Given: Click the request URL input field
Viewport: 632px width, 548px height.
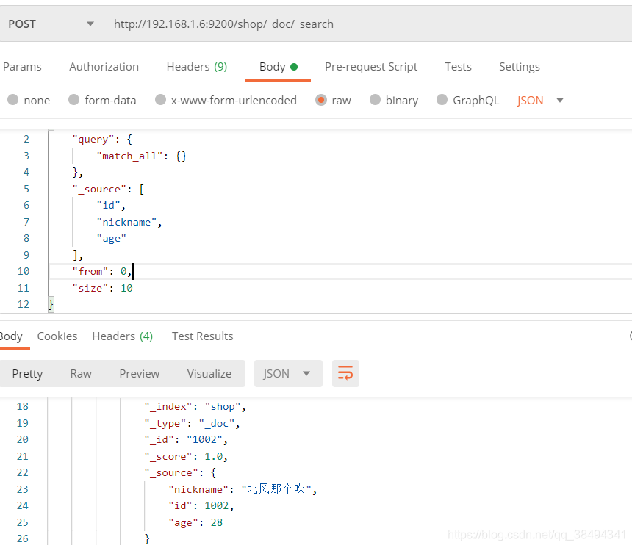Looking at the screenshot, I should [367, 24].
